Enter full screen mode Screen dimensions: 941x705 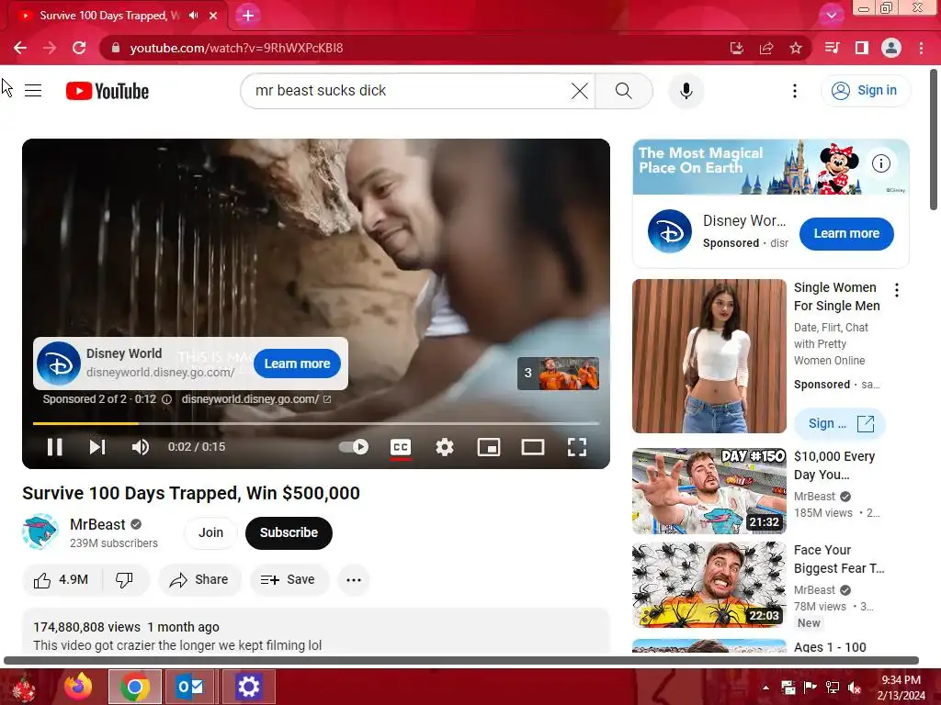click(x=577, y=447)
